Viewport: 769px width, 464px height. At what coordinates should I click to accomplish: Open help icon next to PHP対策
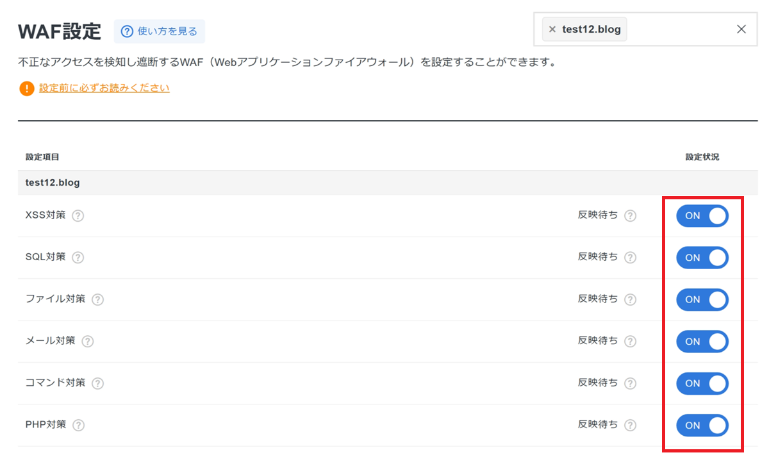pyautogui.click(x=78, y=425)
